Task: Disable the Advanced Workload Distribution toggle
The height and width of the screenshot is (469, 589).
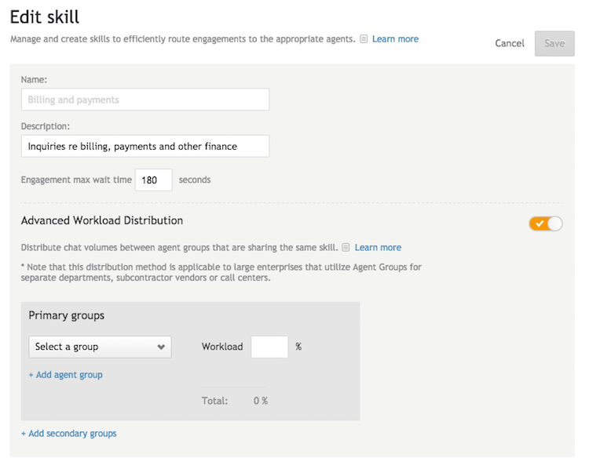Action: click(546, 224)
